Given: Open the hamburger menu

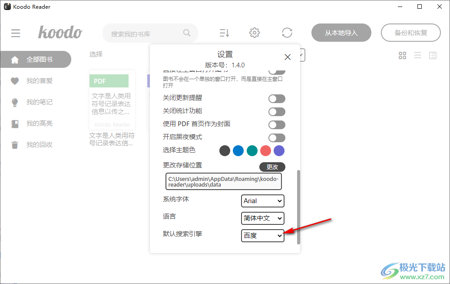Looking at the screenshot, I should (16, 33).
